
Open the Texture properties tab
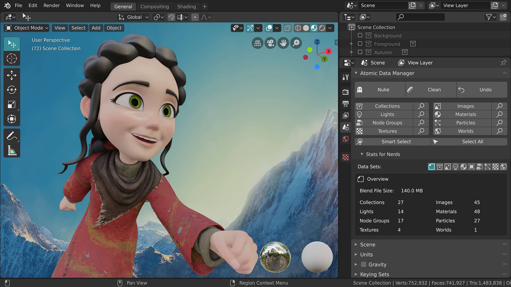coord(345,157)
